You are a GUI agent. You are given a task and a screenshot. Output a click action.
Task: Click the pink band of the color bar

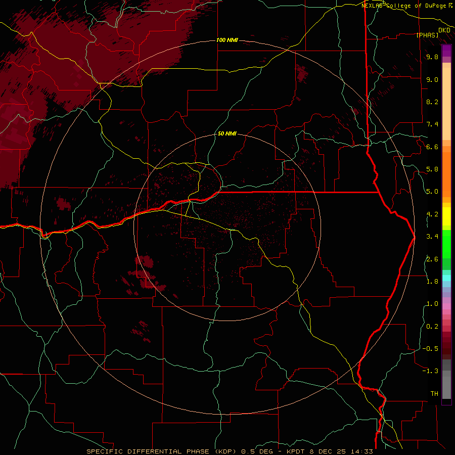446,306
